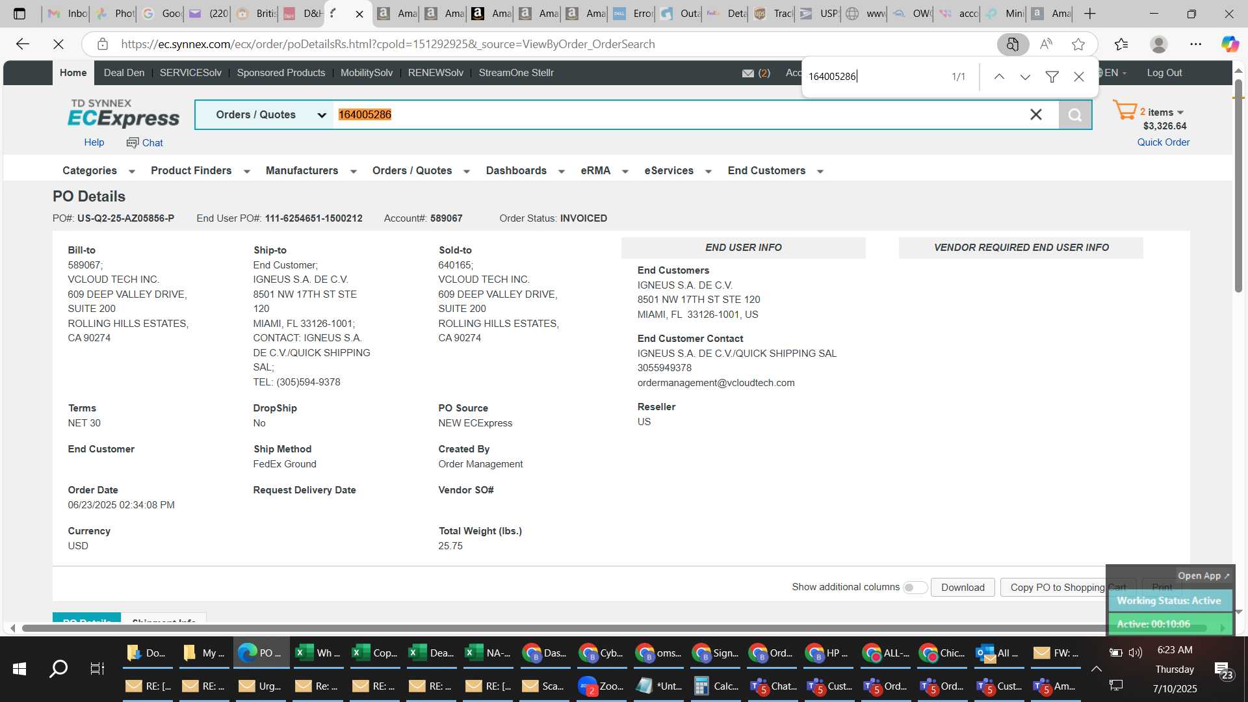Viewport: 1248px width, 702px height.
Task: Show hidden system tray icons
Action: (x=1096, y=669)
